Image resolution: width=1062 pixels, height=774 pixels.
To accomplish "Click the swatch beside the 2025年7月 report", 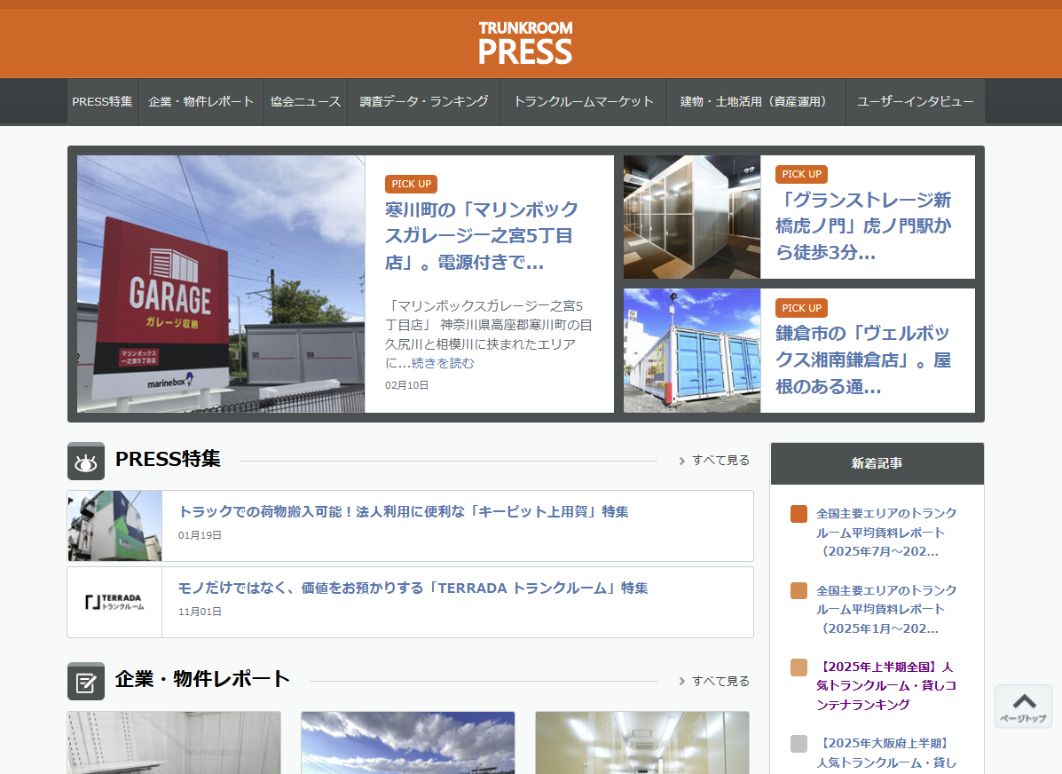I will pos(798,514).
